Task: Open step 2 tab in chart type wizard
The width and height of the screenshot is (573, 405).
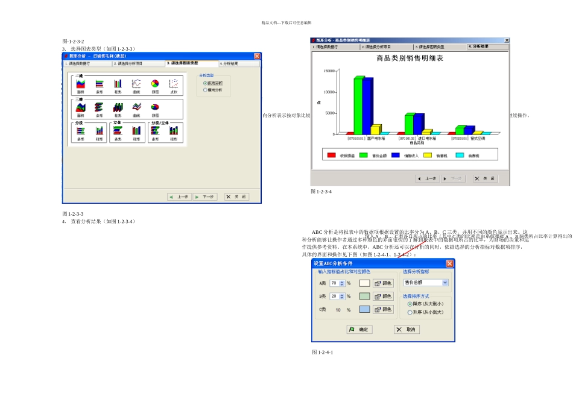Action: point(139,63)
